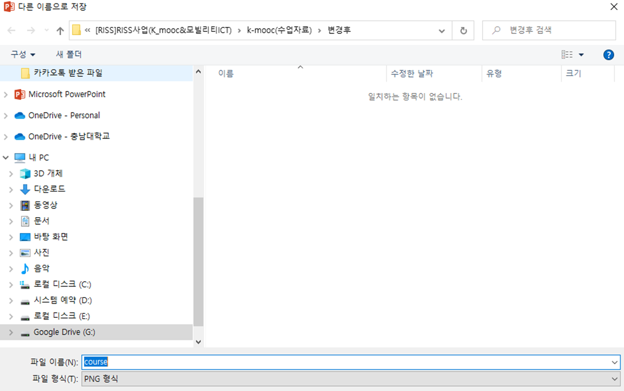
Task: Click the Forward navigation arrow
Action: 31,30
